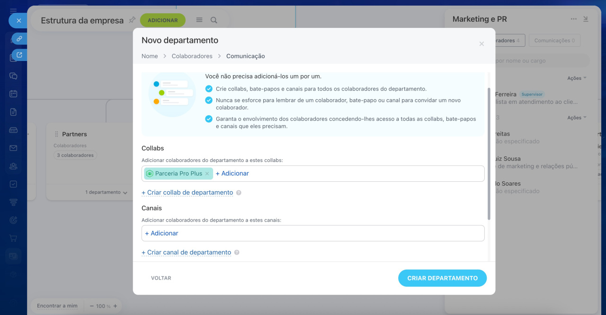Remove the Parceria Pro Plus collab tag
The height and width of the screenshot is (315, 606).
tap(207, 174)
